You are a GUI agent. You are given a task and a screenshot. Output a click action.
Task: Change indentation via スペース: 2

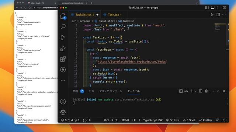point(110,120)
